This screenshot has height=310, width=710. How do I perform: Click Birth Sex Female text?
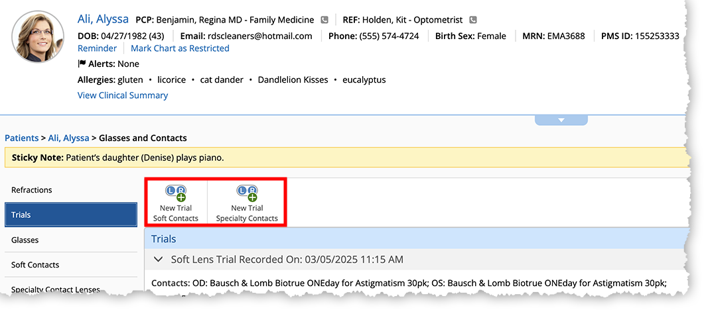coord(470,36)
